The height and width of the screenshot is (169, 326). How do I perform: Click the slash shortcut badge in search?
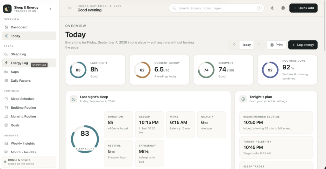pos(259,8)
